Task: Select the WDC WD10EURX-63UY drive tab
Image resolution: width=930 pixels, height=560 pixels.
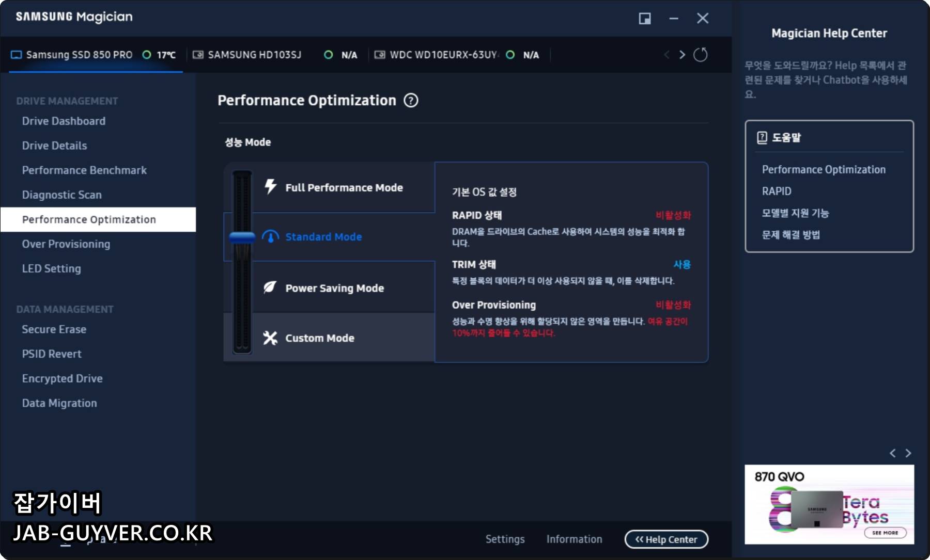Action: (x=459, y=55)
